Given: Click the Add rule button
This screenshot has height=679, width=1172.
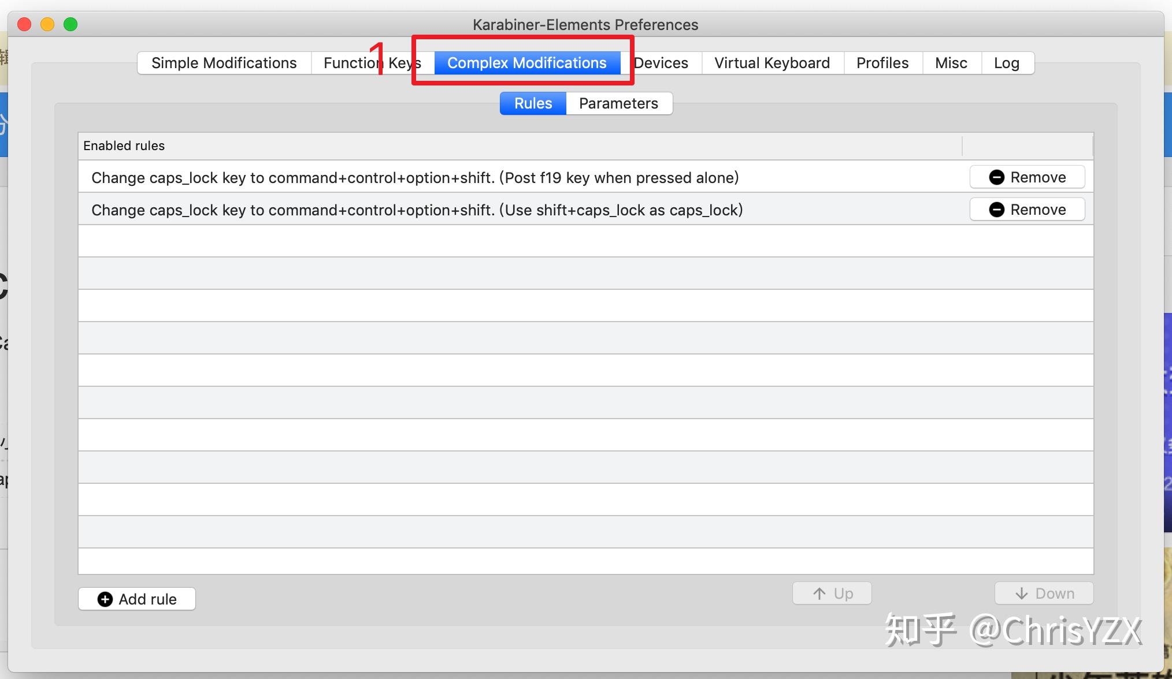Looking at the screenshot, I should coord(137,598).
